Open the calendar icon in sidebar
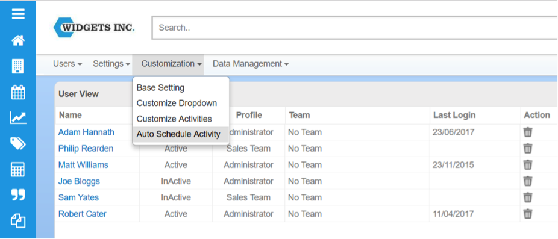 18,92
